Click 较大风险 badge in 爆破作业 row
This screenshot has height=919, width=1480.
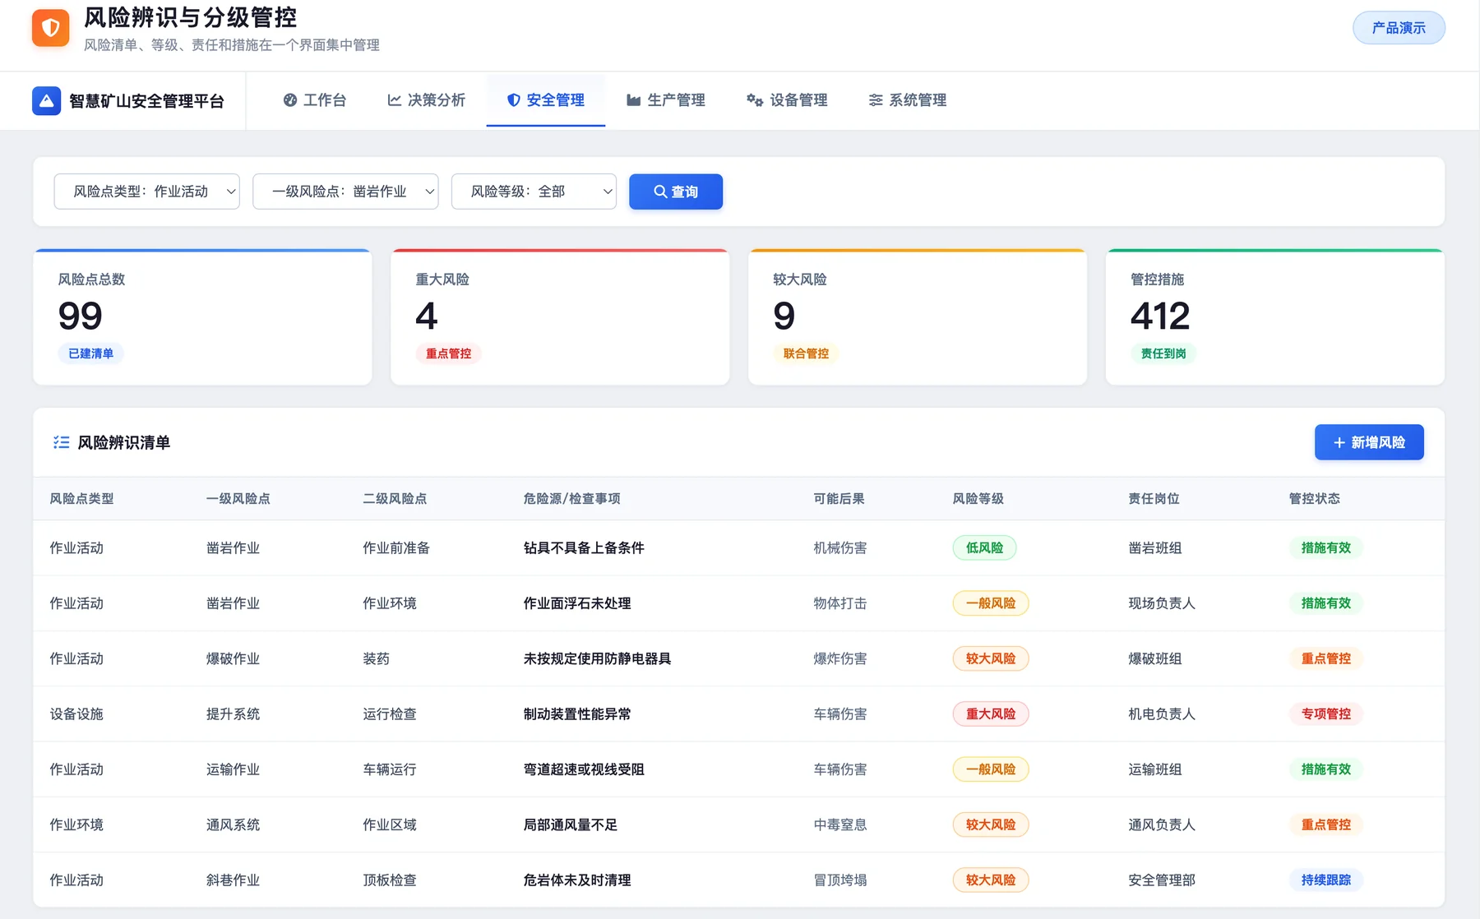tap(991, 658)
